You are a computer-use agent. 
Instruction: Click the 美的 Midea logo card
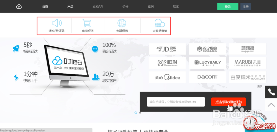point(167,77)
